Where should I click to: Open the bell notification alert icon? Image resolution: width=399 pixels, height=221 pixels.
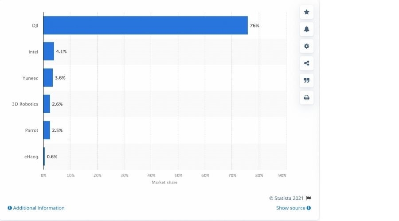[x=306, y=29]
